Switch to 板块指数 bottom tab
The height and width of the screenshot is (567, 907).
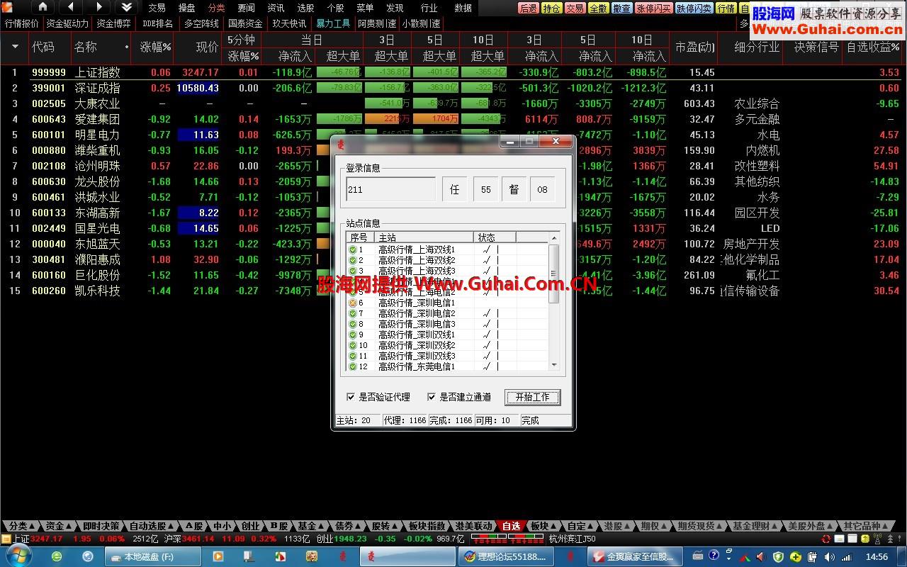tap(427, 526)
